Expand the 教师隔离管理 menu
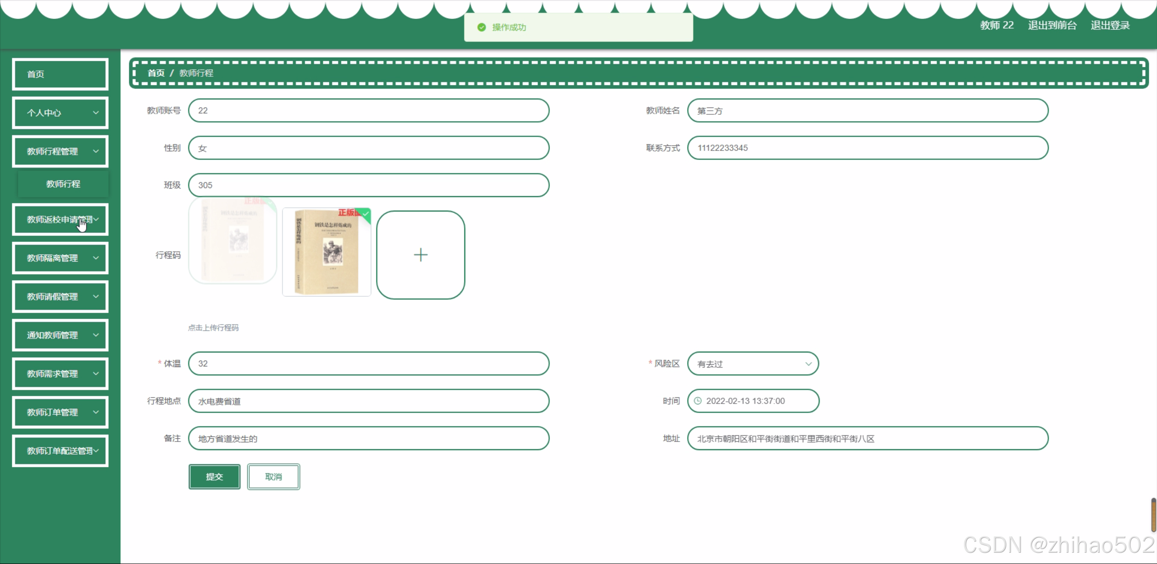The width and height of the screenshot is (1157, 564). (60, 258)
